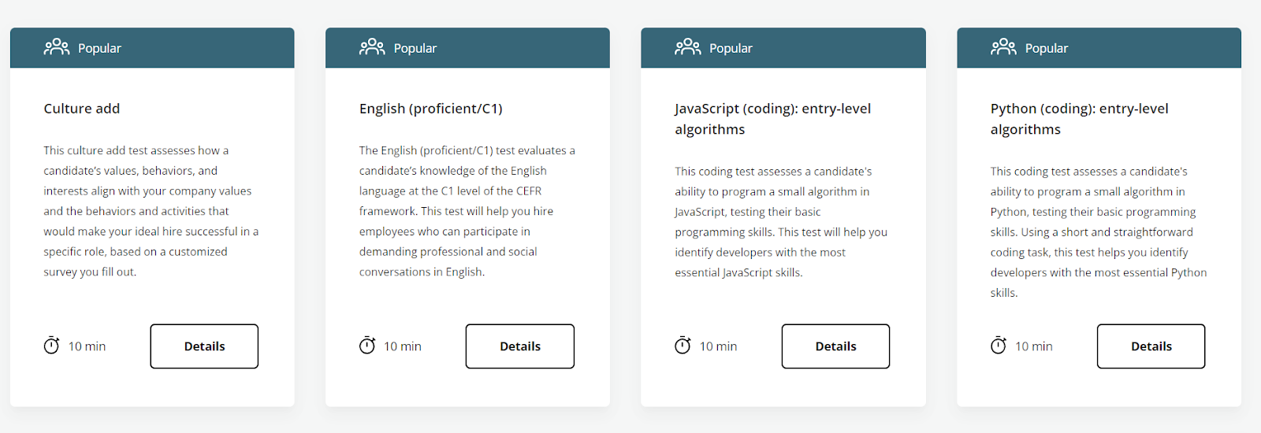
Task: Click the Popular label on the Culture add card
Action: click(x=100, y=48)
